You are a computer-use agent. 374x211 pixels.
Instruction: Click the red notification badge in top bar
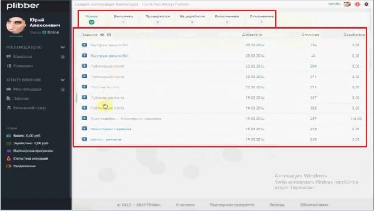(357, 4)
